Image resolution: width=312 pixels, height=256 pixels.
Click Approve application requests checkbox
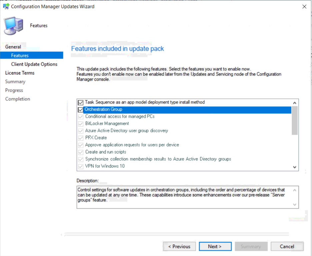[81, 145]
